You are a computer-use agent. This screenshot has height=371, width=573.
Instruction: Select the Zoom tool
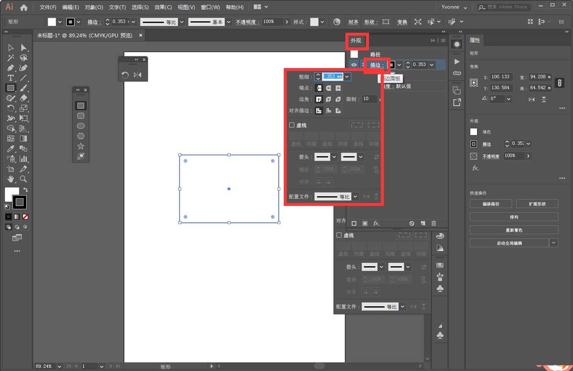23,179
